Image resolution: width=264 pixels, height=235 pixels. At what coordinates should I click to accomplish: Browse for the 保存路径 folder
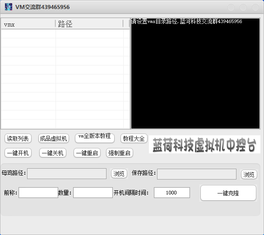tap(249, 174)
